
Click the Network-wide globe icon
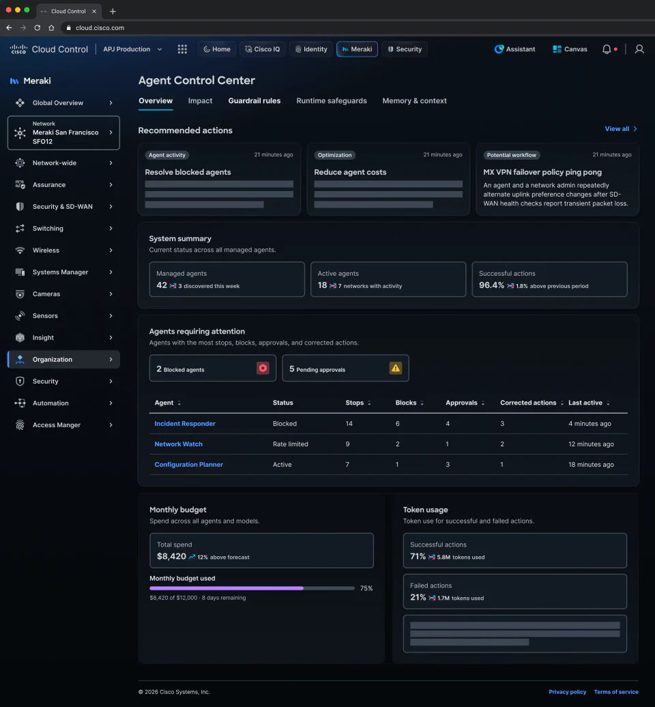click(20, 163)
